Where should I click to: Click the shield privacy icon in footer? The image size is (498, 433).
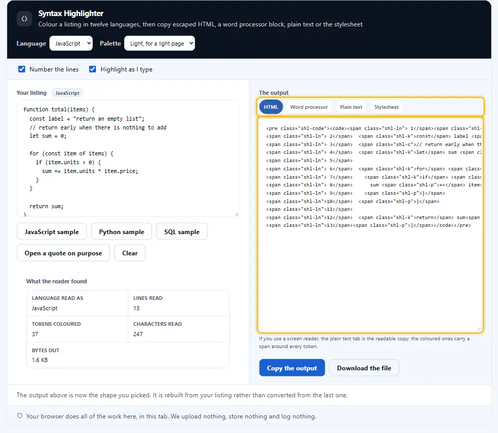click(x=20, y=416)
